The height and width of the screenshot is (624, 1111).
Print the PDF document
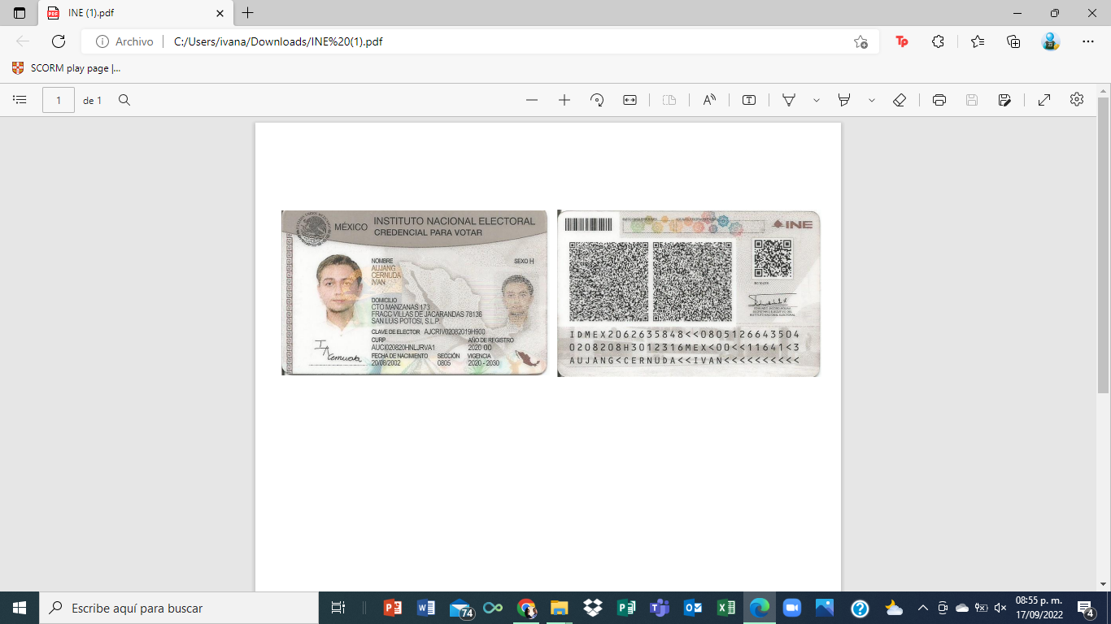point(939,100)
